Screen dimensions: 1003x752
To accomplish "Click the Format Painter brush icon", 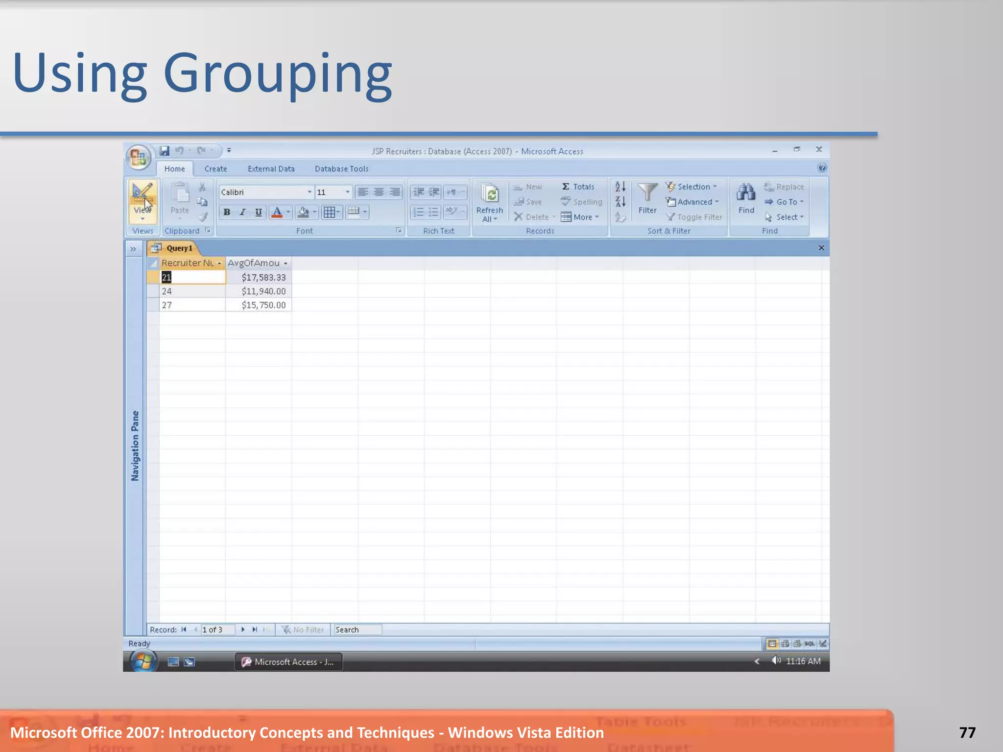I will 203,217.
